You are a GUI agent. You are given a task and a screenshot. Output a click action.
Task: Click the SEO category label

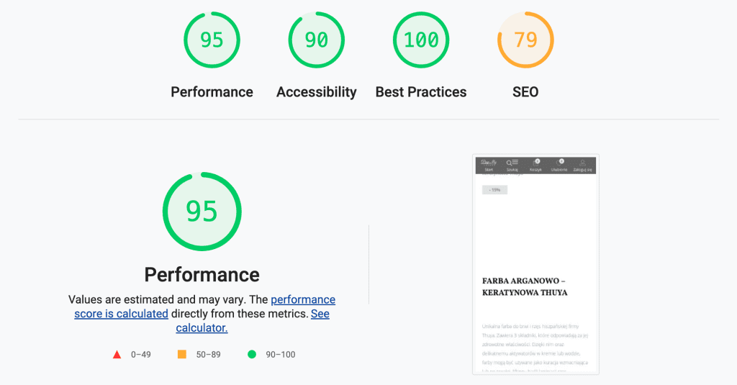point(525,91)
